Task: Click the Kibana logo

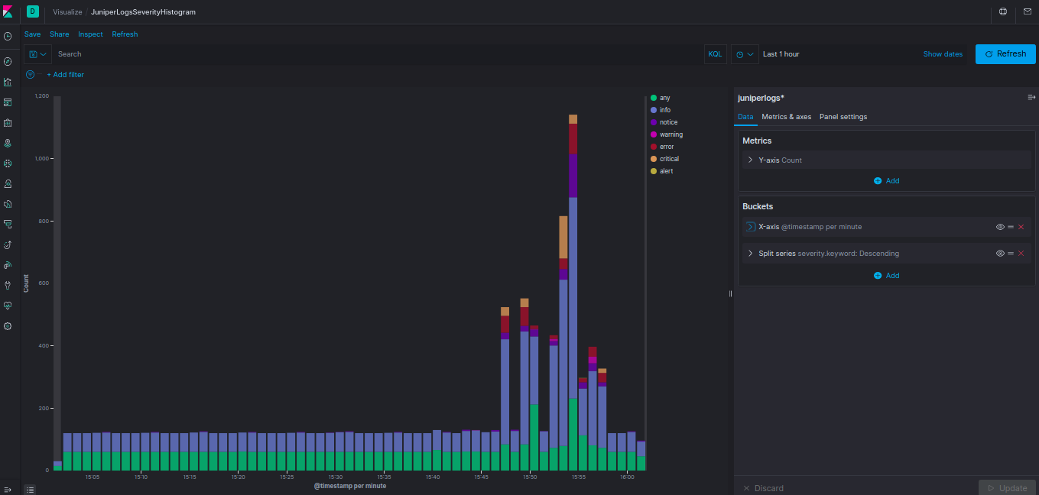Action: (x=8, y=11)
